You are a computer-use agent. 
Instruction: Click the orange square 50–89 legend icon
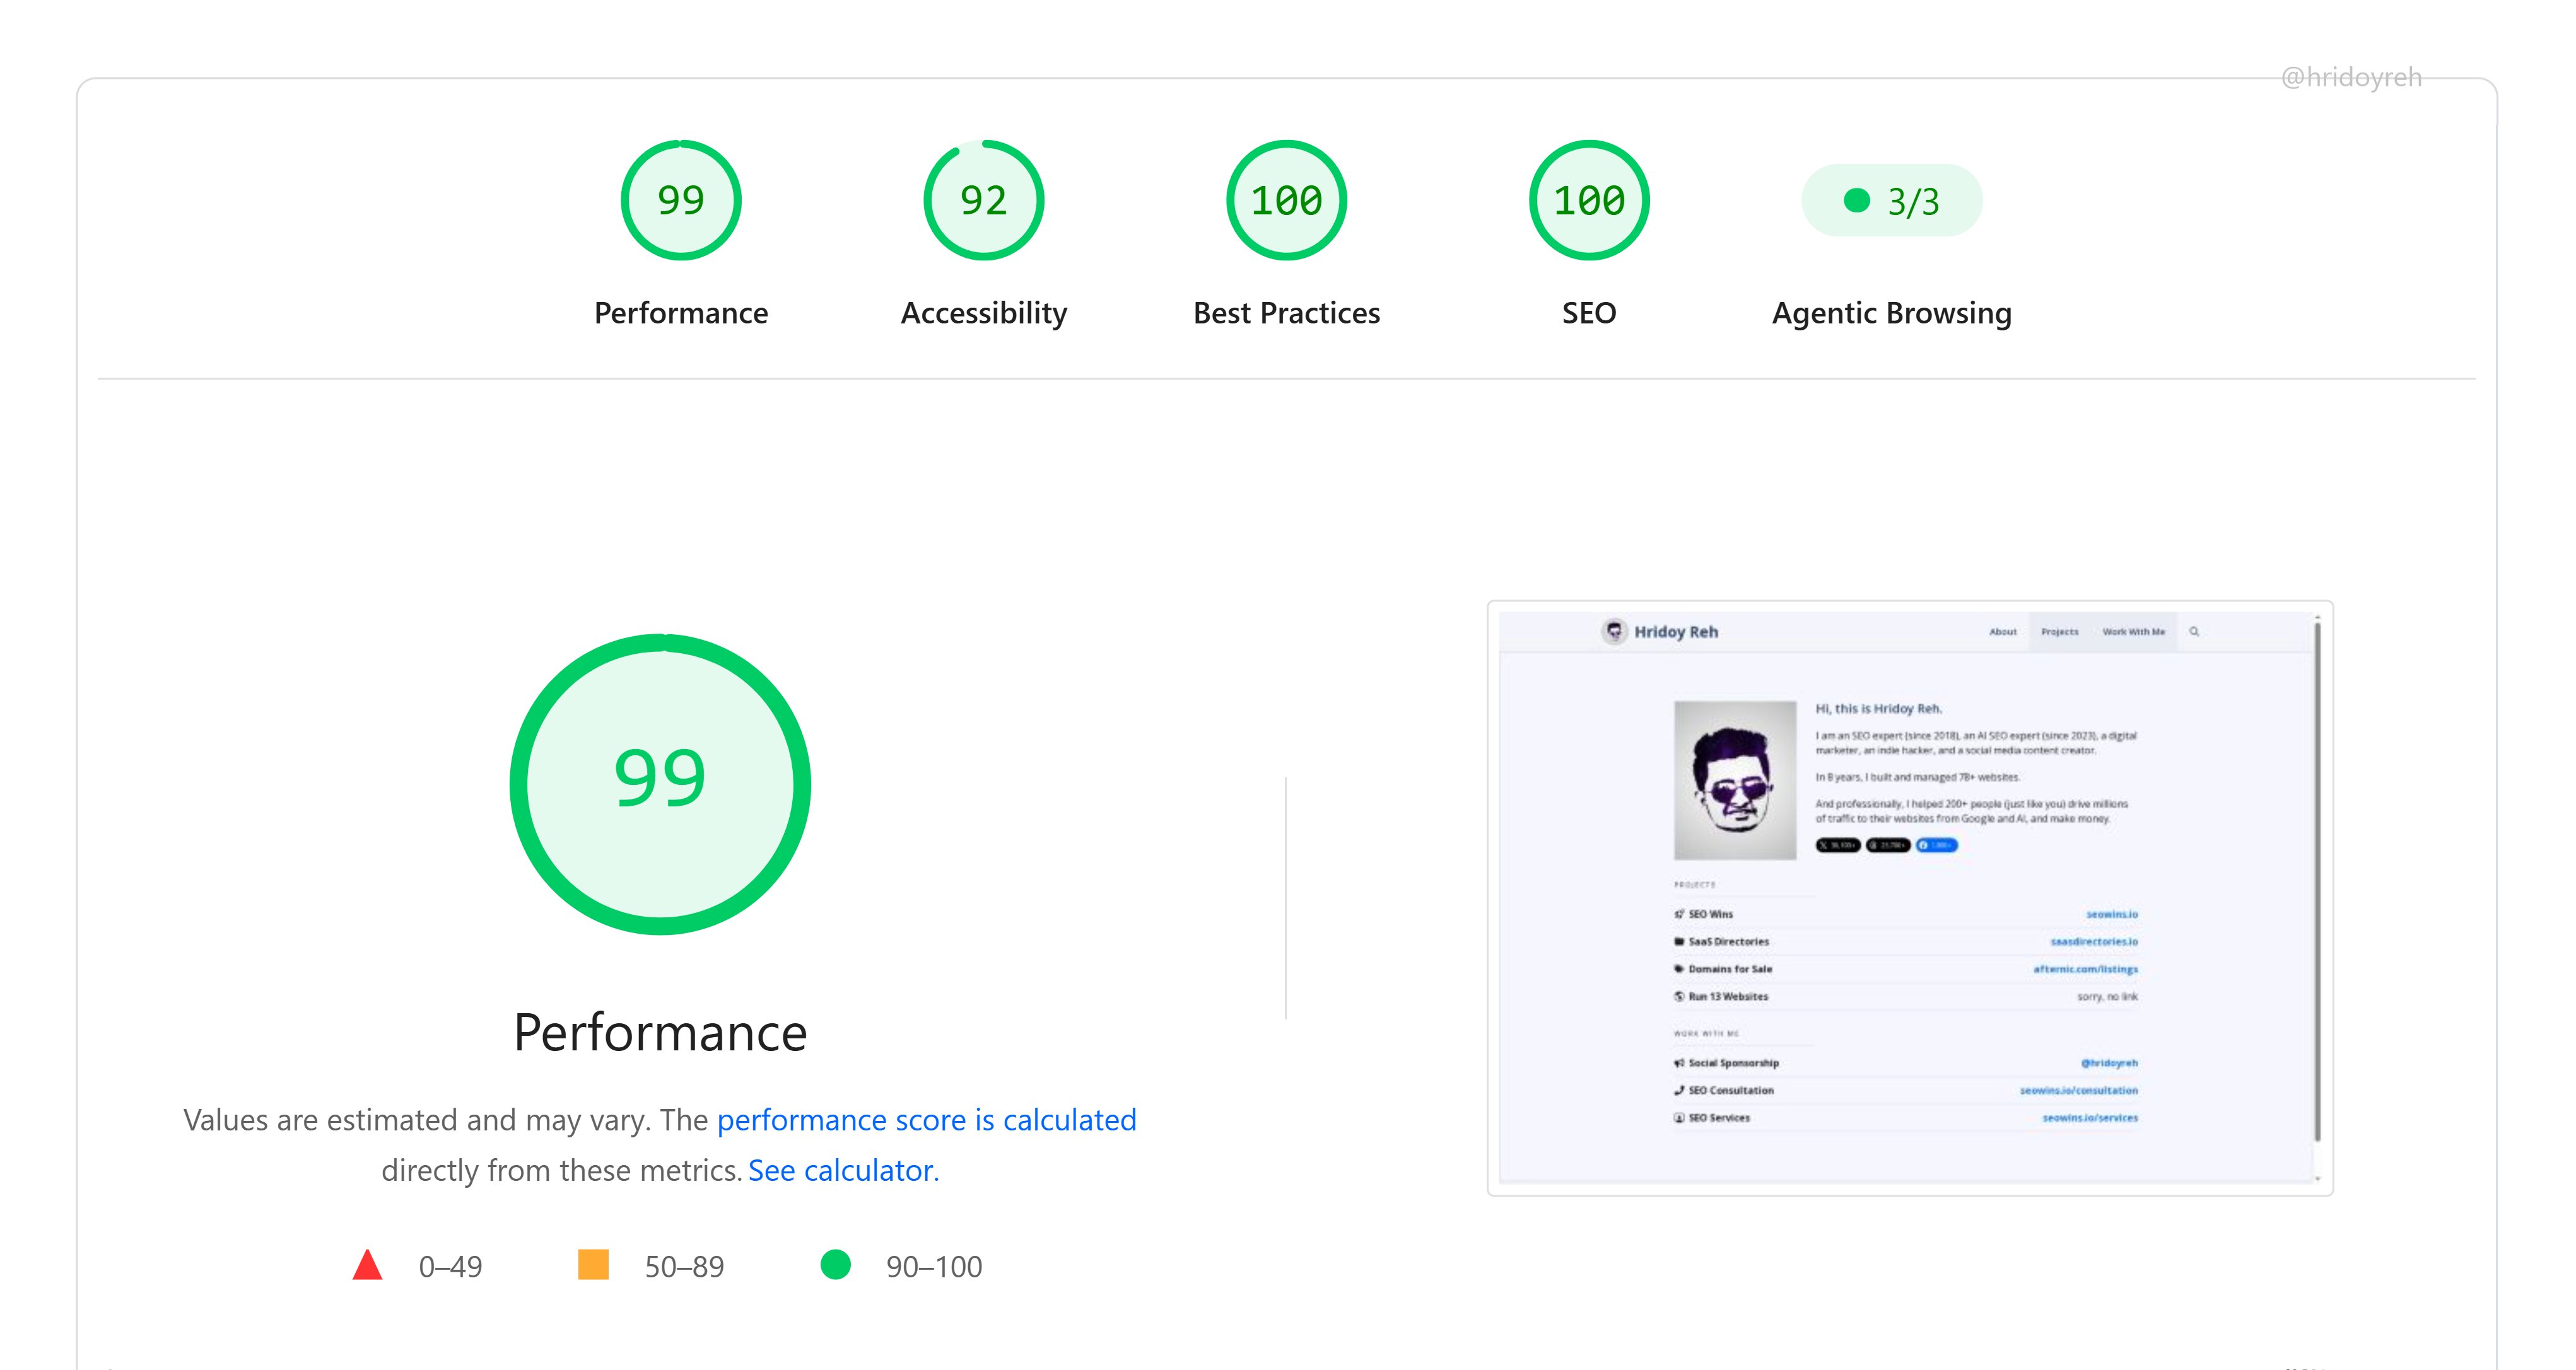593,1264
